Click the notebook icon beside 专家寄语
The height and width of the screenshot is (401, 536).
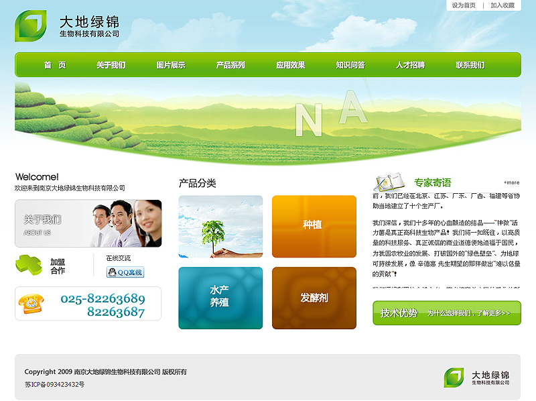coord(390,182)
